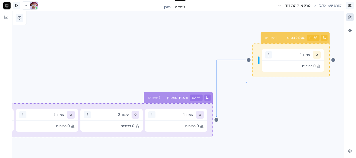The width and height of the screenshot is (356, 158).
Task: Click the 1 עמודים count label
Action: 271,38
